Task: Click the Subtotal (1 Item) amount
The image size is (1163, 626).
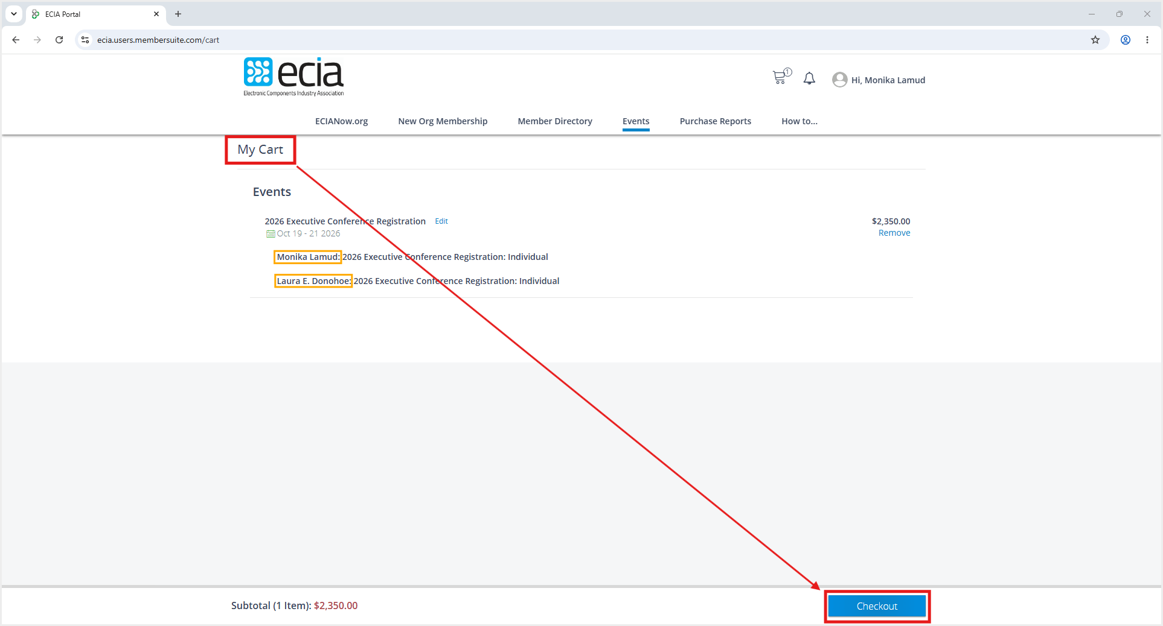Action: click(336, 605)
